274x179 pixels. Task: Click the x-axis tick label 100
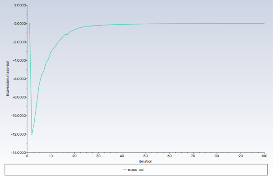tap(264, 156)
